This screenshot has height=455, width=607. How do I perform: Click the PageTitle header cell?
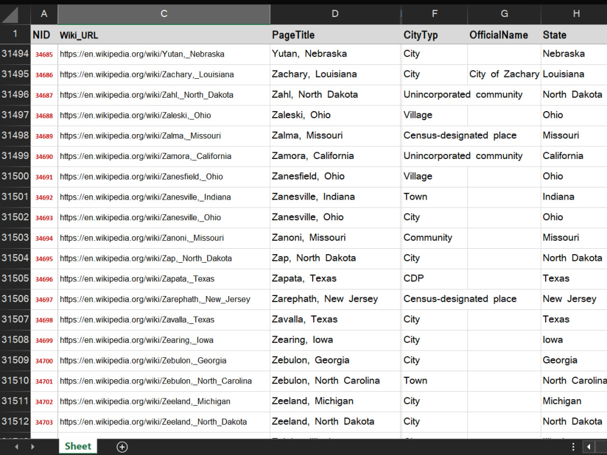[x=335, y=35]
